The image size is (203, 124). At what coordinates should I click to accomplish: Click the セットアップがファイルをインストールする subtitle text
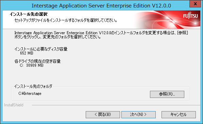66,20
